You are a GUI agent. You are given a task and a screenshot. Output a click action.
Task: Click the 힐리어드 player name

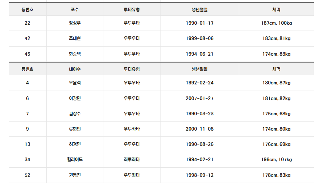pyautogui.click(x=75, y=159)
